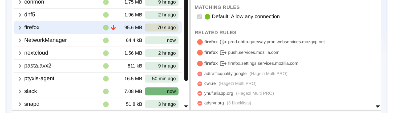Click the 'now' badge for slack
The height and width of the screenshot is (113, 393).
pyautogui.click(x=162, y=91)
